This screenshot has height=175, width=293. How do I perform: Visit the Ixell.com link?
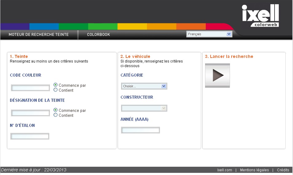pyautogui.click(x=224, y=170)
